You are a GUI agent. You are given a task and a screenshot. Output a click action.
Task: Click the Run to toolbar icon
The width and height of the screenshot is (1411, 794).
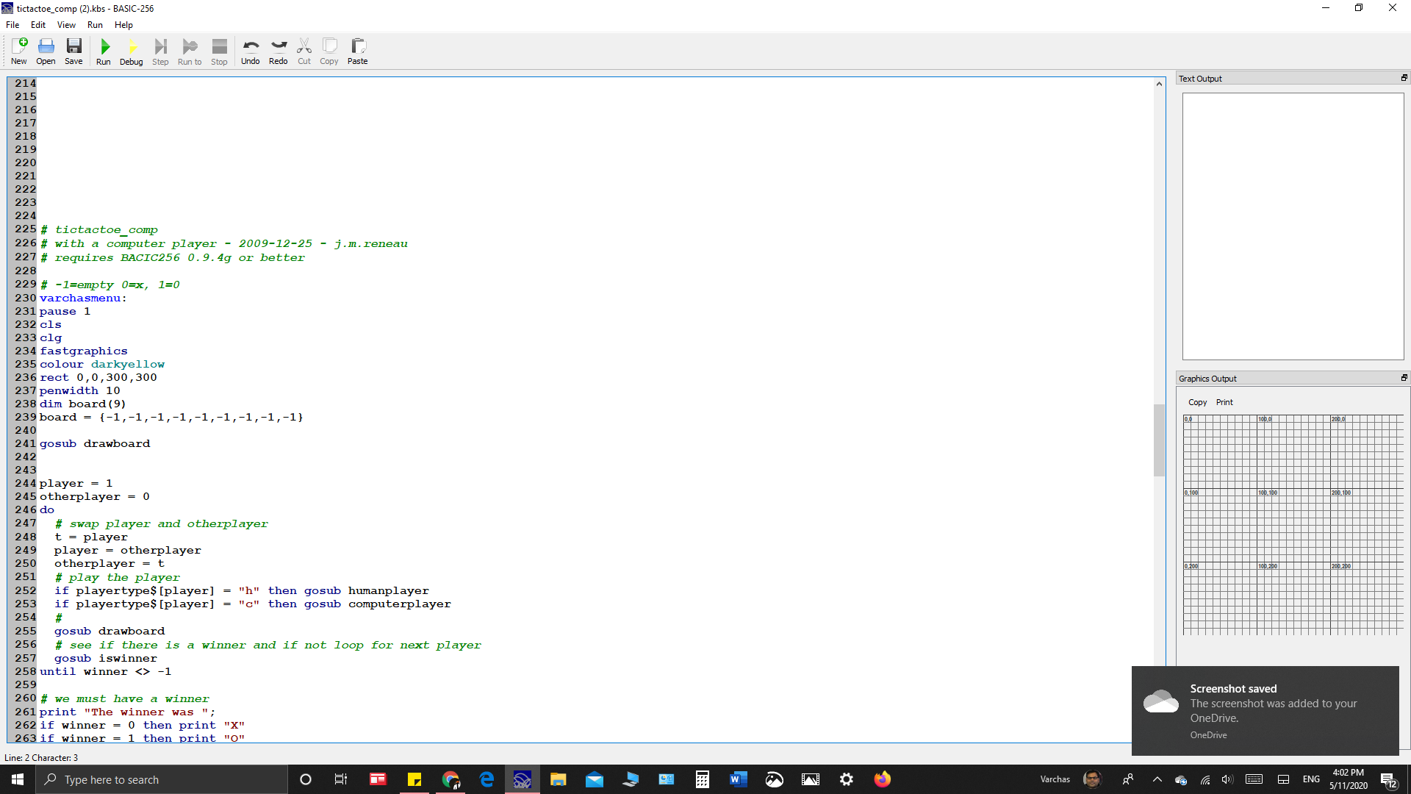tap(190, 51)
